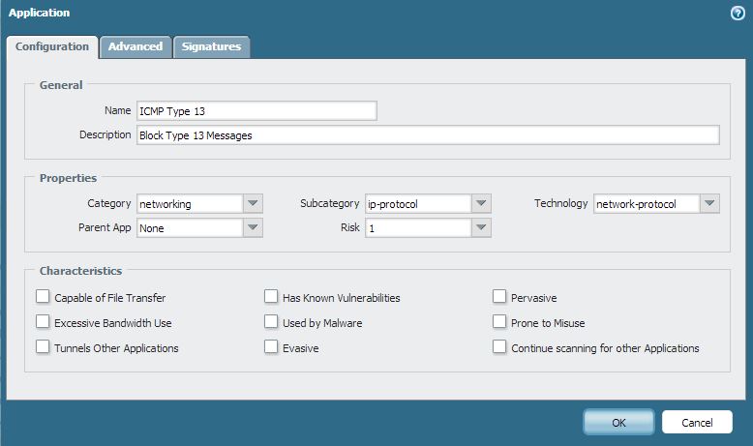Click into the Description text field
Screen dimensions: 753x446
point(428,134)
